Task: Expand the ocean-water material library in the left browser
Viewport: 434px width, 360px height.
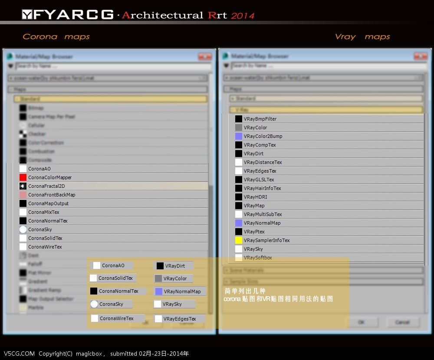Action: [108, 78]
